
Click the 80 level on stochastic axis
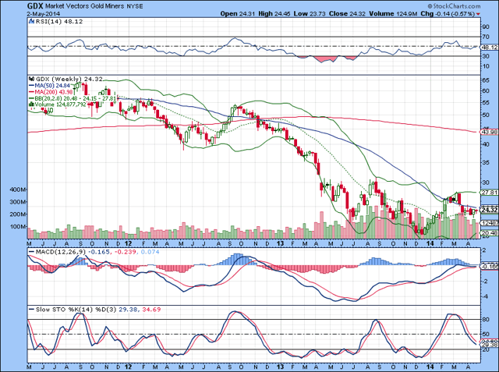pos(486,320)
